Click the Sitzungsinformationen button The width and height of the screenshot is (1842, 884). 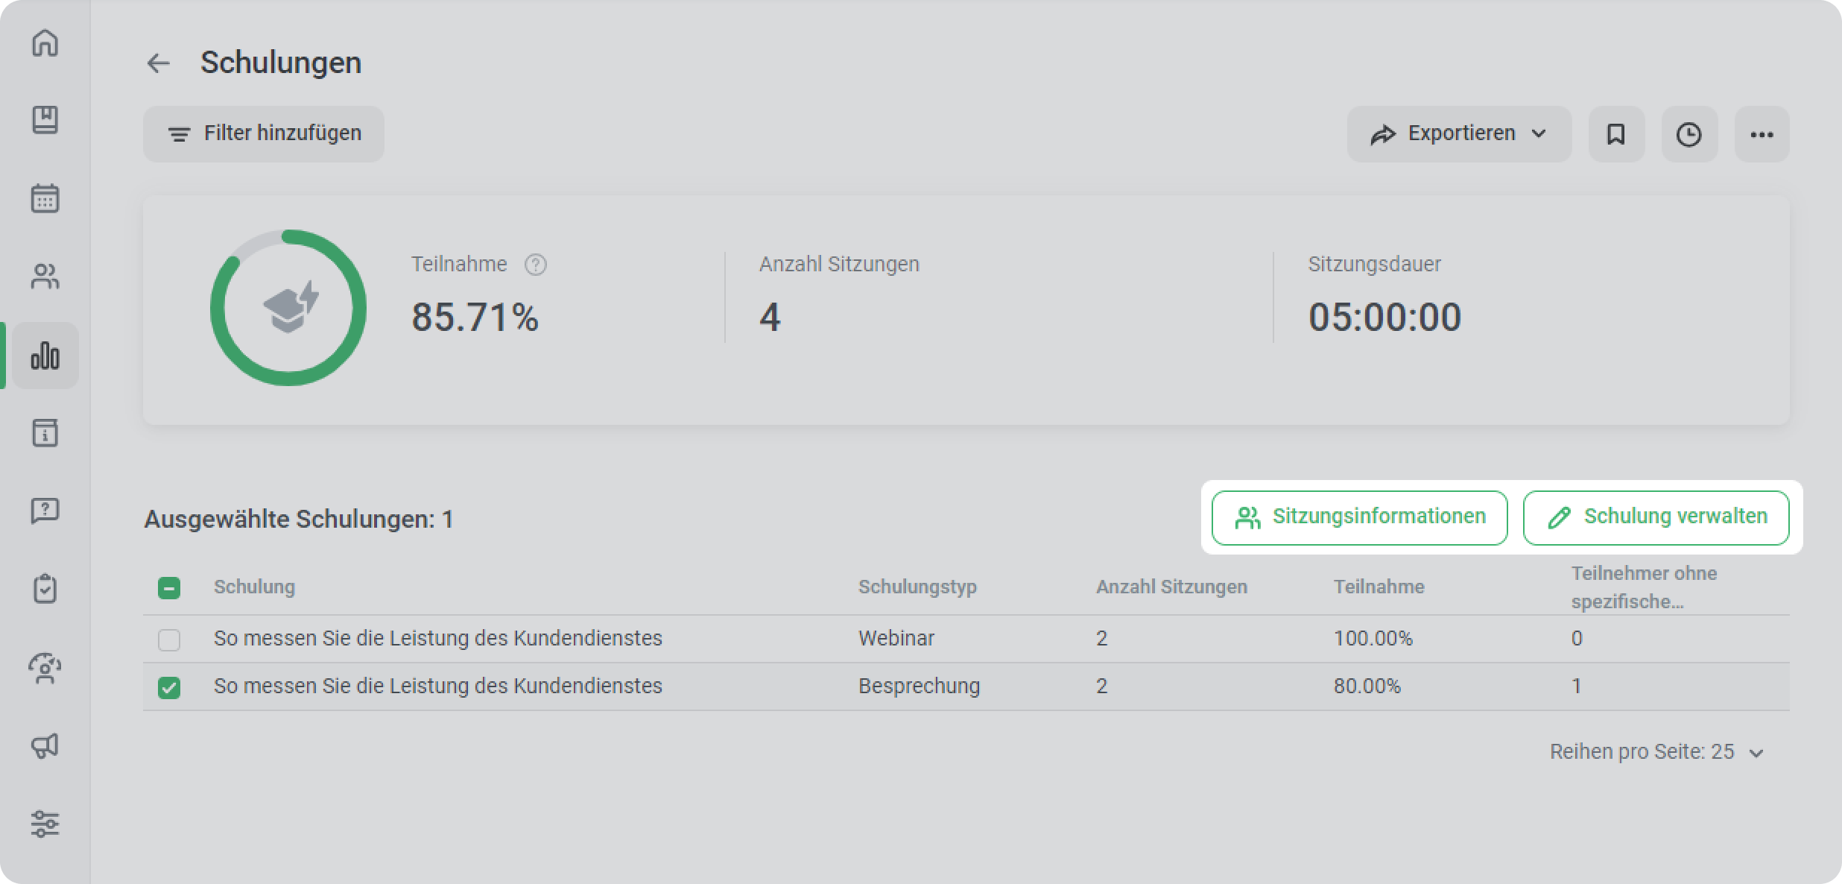click(x=1360, y=517)
